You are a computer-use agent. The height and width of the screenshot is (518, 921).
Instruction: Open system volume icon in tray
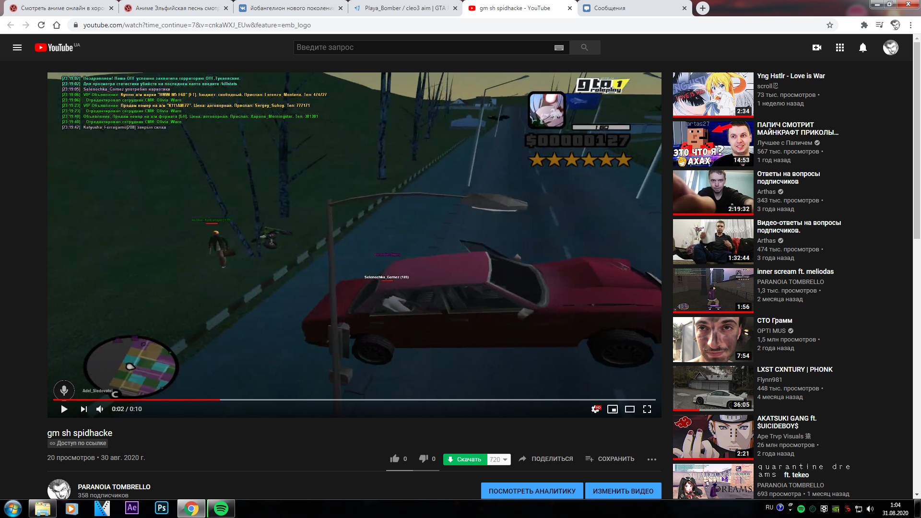coord(870,509)
